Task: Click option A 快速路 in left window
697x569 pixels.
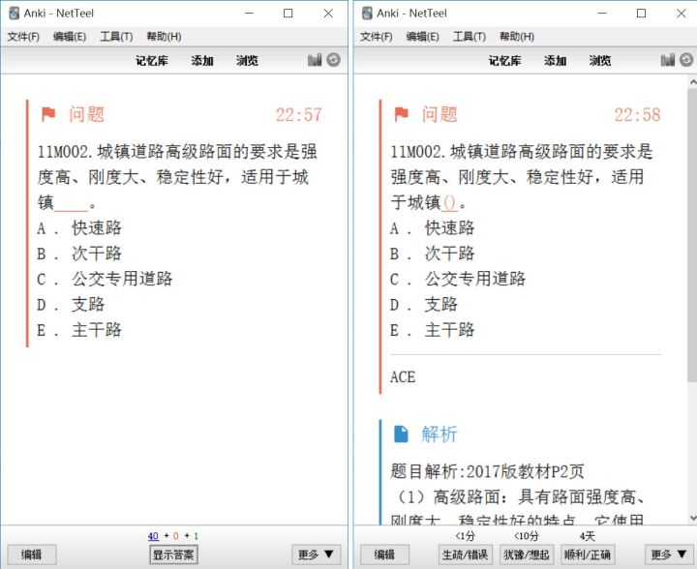Action: click(79, 227)
